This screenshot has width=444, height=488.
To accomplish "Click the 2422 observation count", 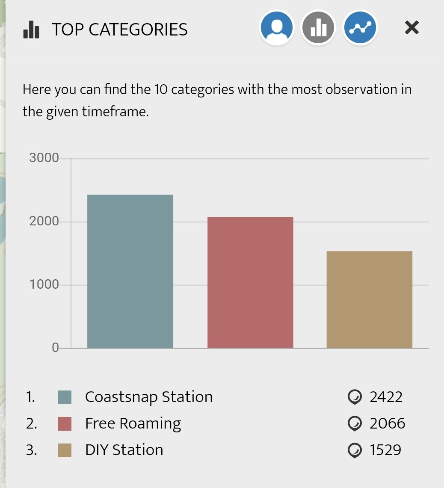I will [386, 397].
